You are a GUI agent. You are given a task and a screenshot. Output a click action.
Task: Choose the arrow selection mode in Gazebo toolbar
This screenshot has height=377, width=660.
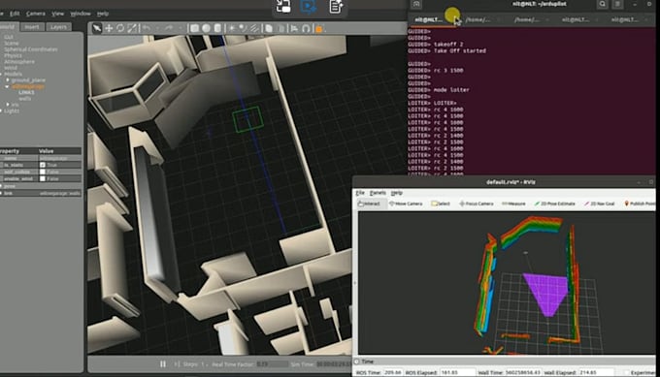pyautogui.click(x=97, y=28)
